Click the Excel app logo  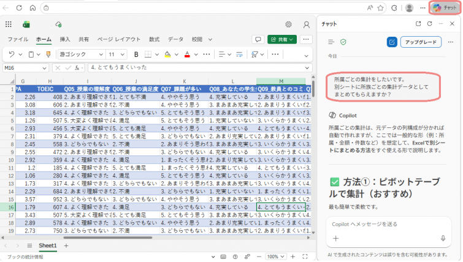(x=26, y=24)
